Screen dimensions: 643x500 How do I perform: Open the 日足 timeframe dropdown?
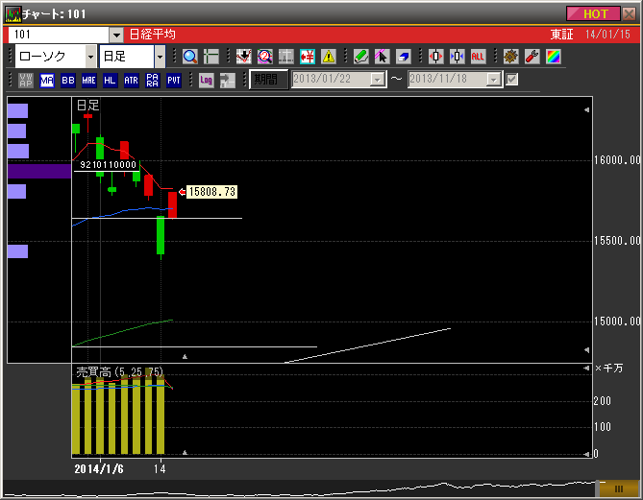coord(160,57)
